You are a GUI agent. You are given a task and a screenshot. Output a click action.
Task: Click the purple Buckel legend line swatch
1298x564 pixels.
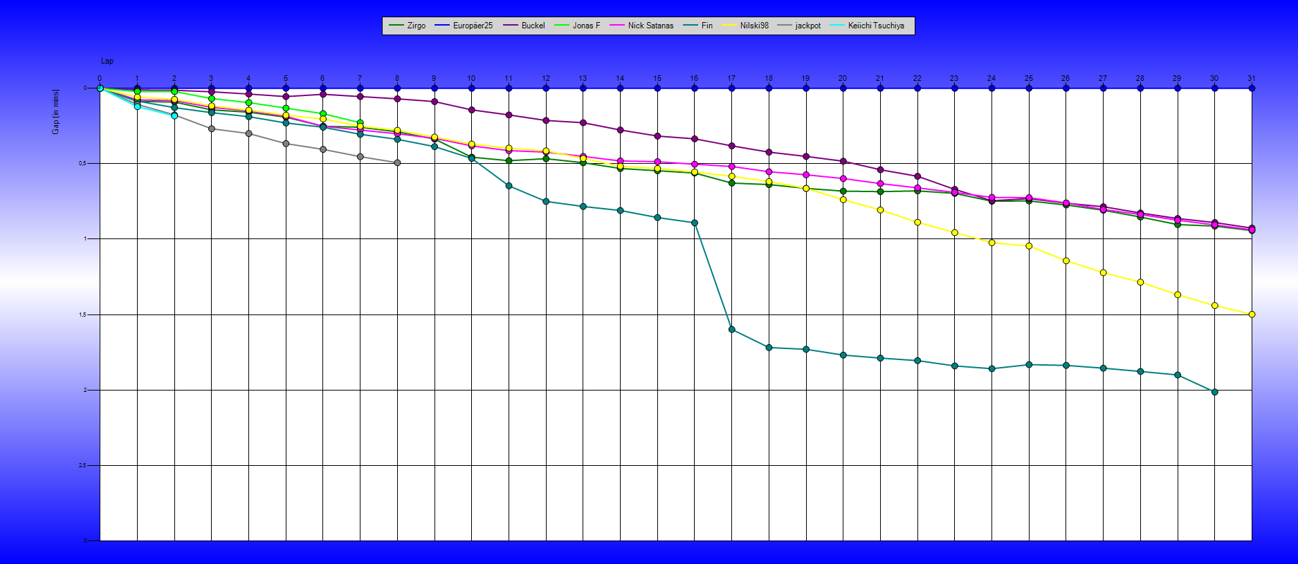511,26
